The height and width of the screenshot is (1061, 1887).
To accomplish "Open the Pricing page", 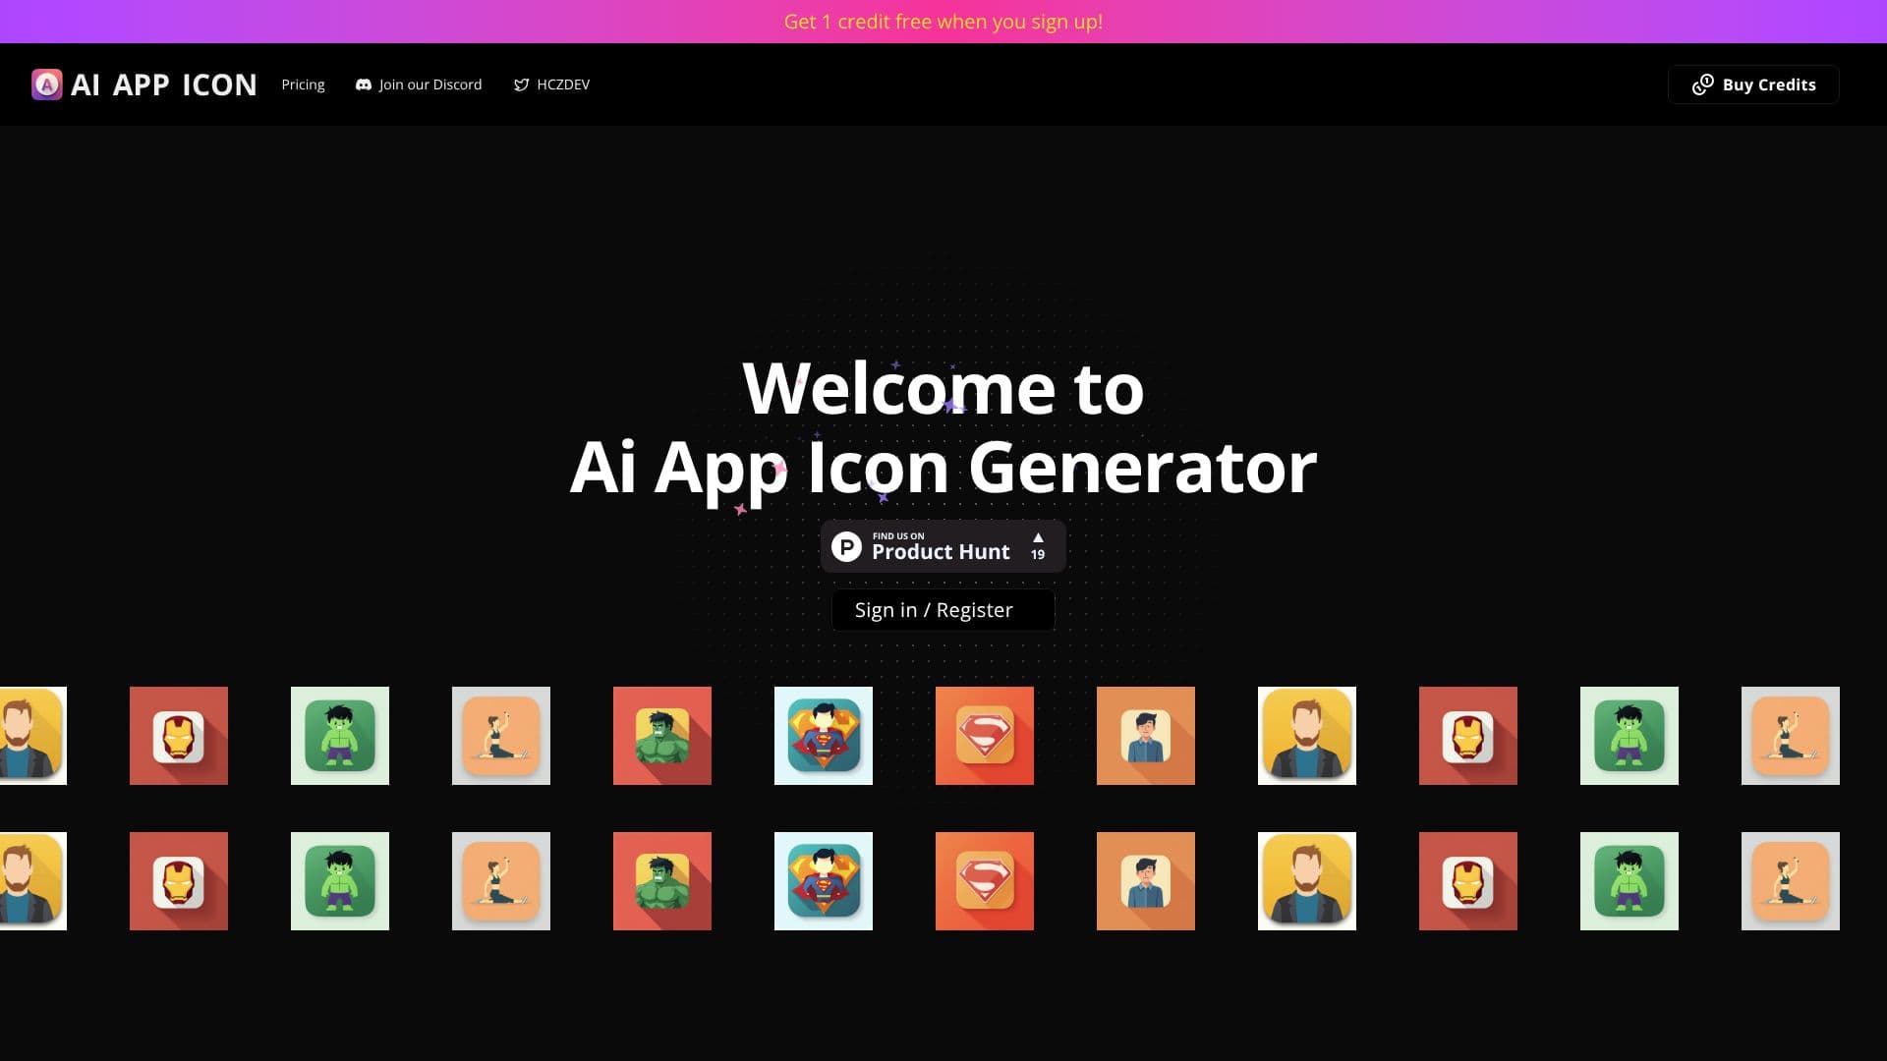I will pyautogui.click(x=303, y=84).
